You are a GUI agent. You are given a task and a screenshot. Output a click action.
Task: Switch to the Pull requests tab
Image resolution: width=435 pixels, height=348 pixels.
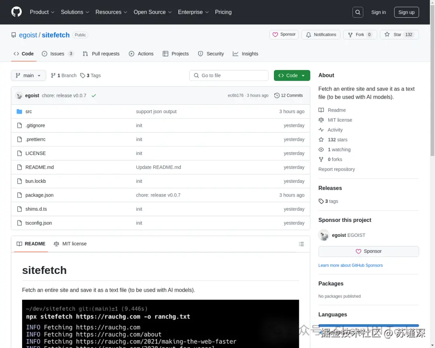click(101, 54)
